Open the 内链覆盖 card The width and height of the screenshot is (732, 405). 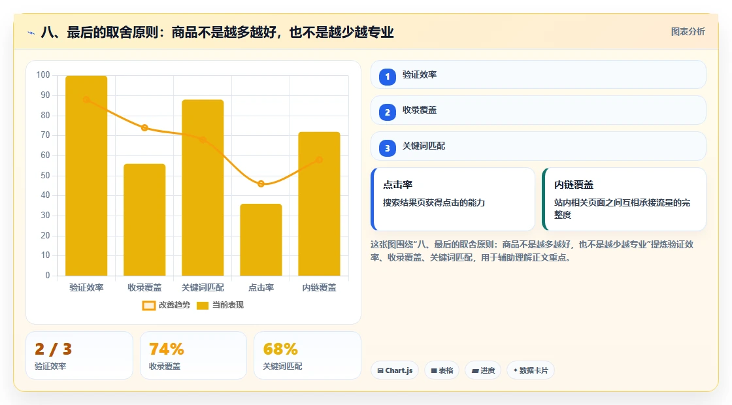624,199
